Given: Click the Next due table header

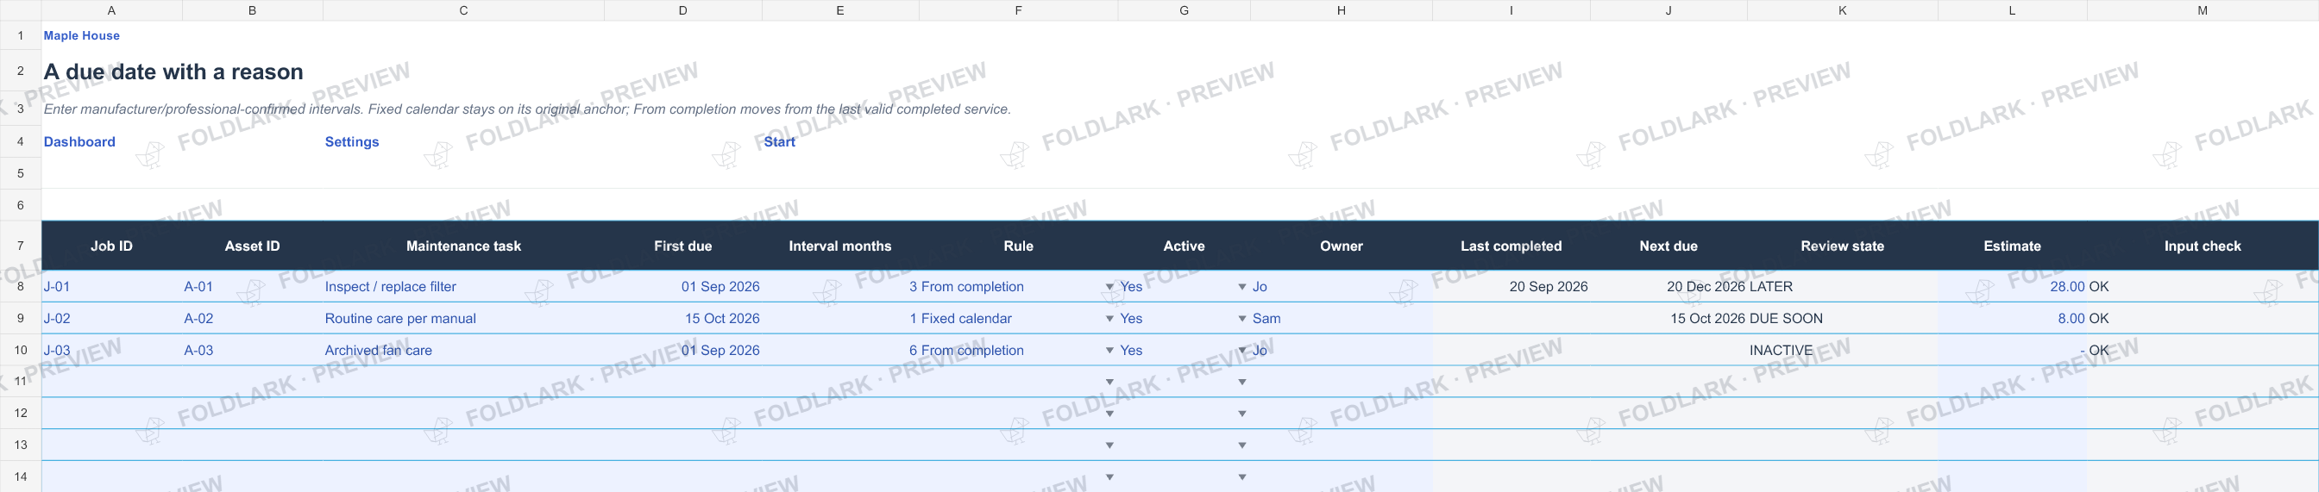Looking at the screenshot, I should [1669, 246].
